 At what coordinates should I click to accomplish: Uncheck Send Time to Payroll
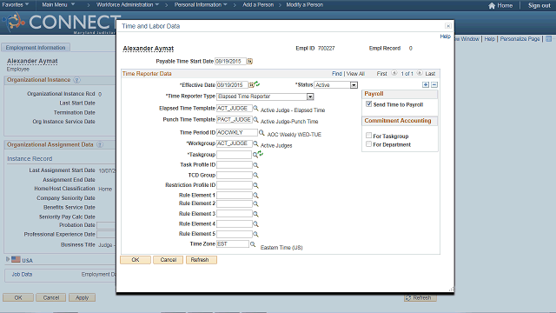coord(368,104)
